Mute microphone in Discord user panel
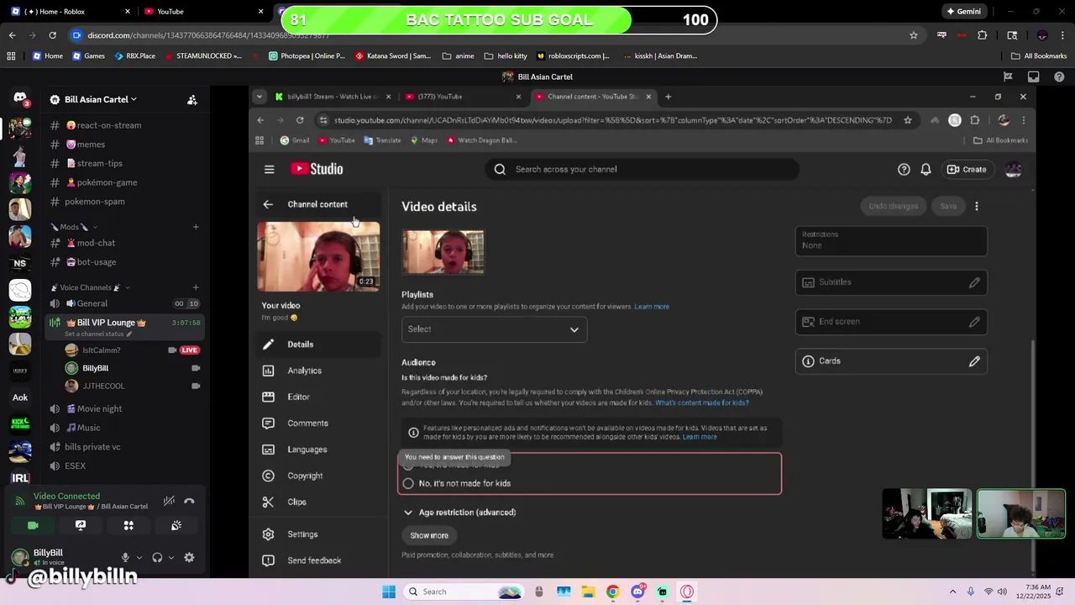The height and width of the screenshot is (605, 1075). pos(125,557)
